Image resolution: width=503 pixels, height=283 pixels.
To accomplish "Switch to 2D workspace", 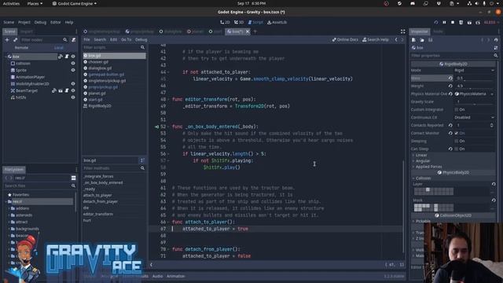I will [226, 22].
